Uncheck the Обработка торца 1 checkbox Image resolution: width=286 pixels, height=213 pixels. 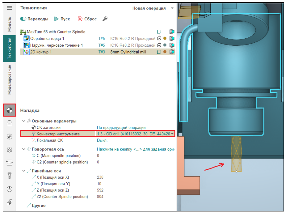pyautogui.click(x=159, y=39)
